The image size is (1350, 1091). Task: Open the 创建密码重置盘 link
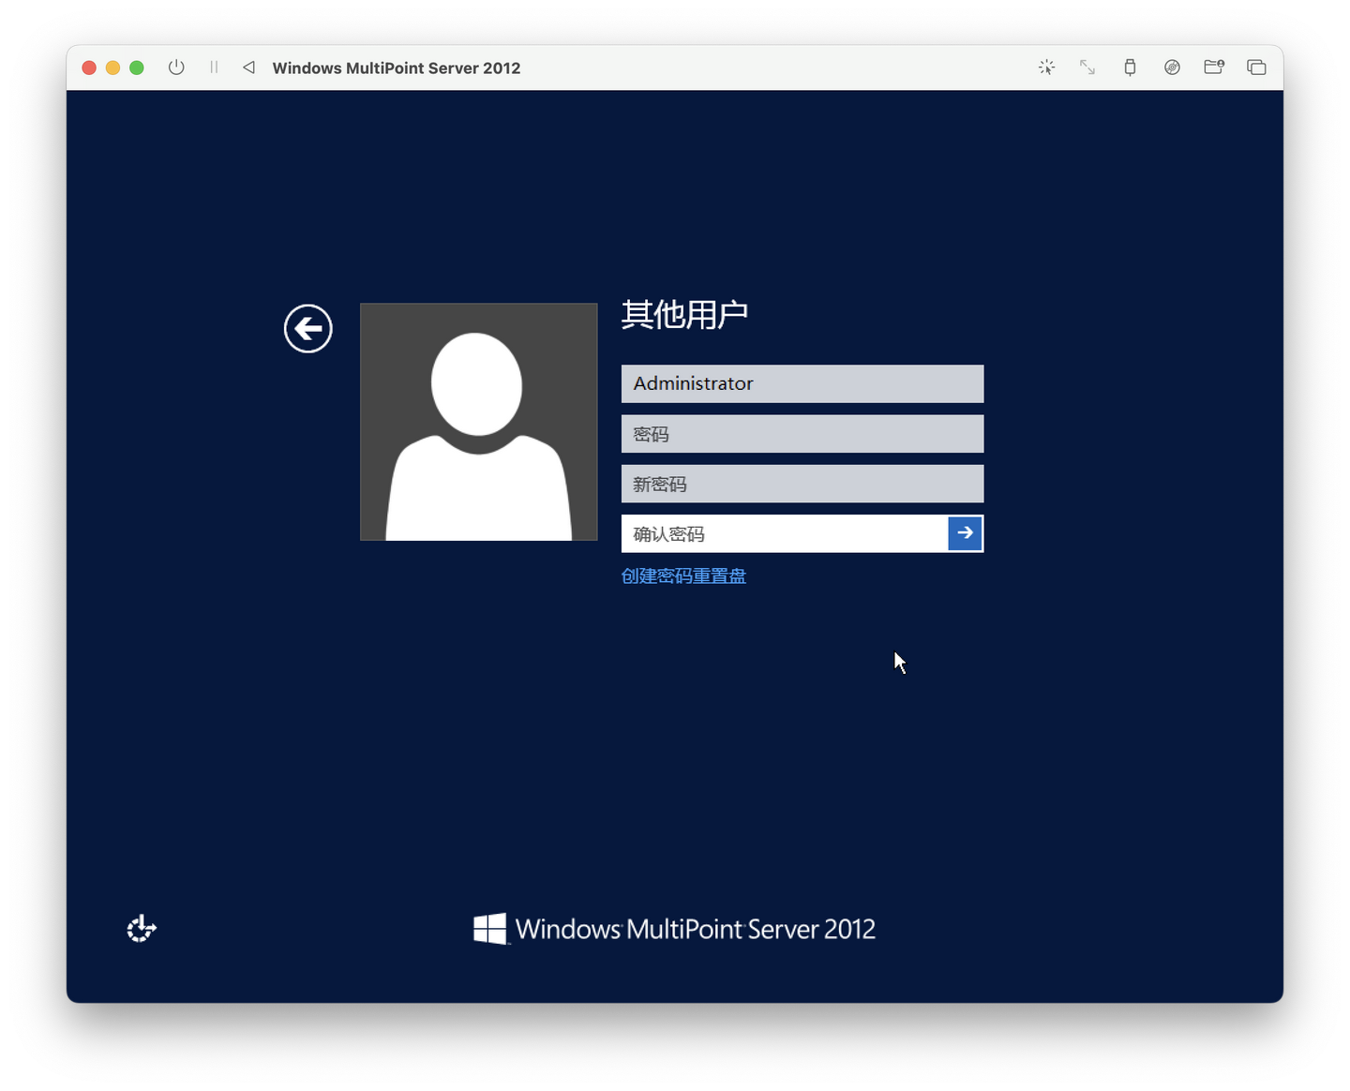point(683,576)
